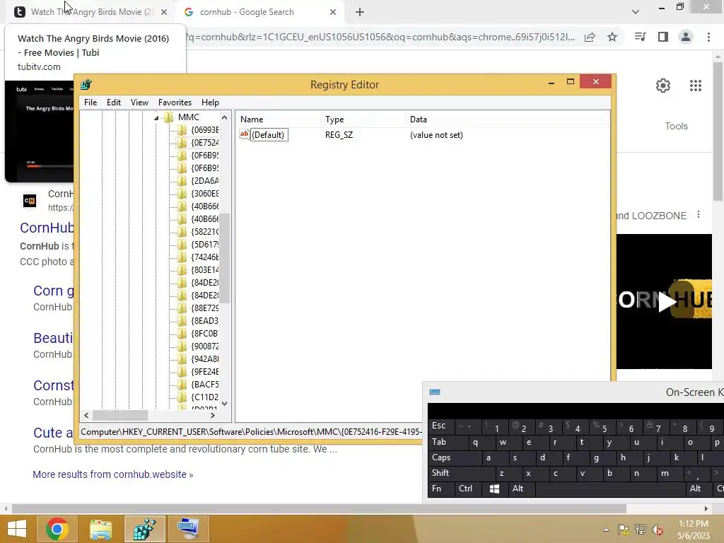Open the Edit menu in Registry Editor
The width and height of the screenshot is (724, 543).
pos(114,103)
